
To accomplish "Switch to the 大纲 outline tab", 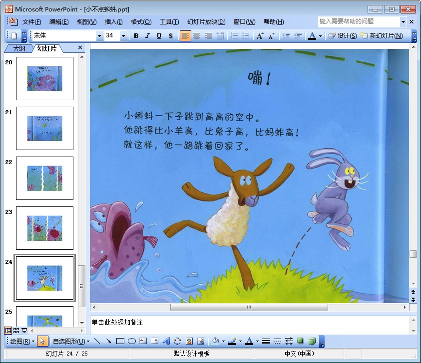I will point(19,48).
